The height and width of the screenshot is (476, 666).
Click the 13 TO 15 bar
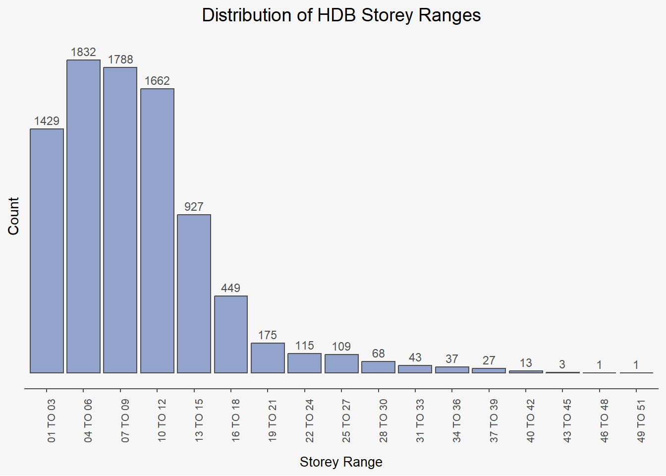point(194,294)
